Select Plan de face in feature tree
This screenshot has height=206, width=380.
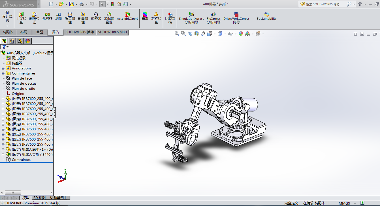[22, 78]
